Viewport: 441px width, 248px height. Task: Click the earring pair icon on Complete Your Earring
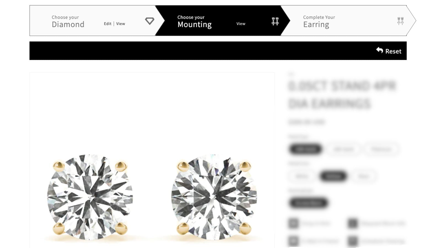pos(400,21)
